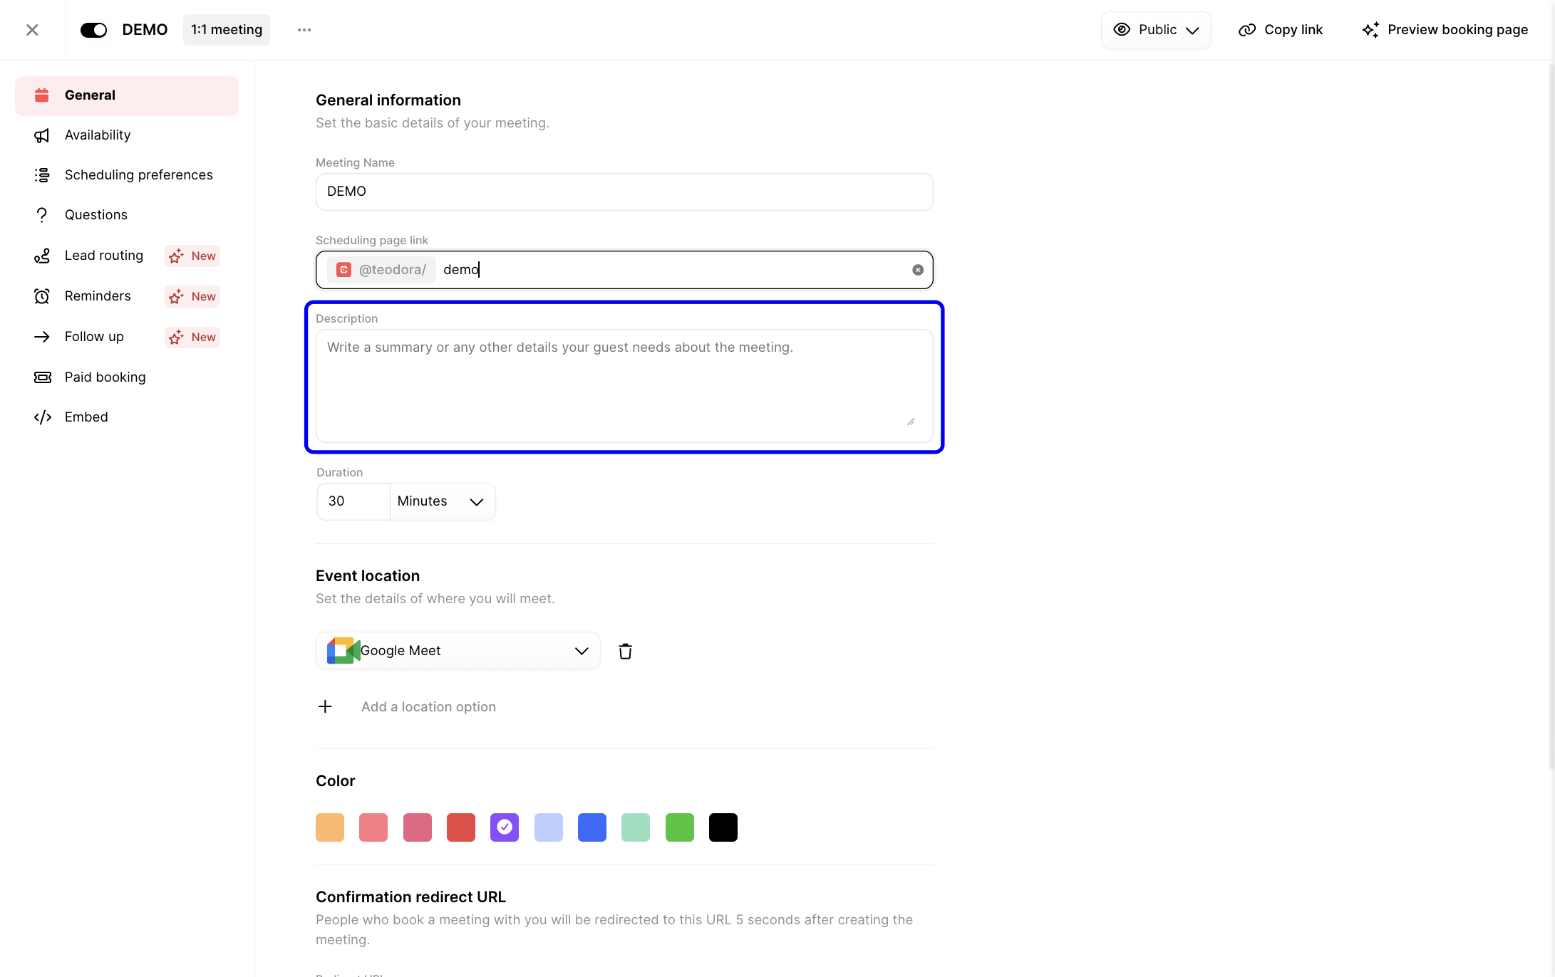Click the Scheduling preferences list icon
Screen dimensions: 1555x977
42,174
